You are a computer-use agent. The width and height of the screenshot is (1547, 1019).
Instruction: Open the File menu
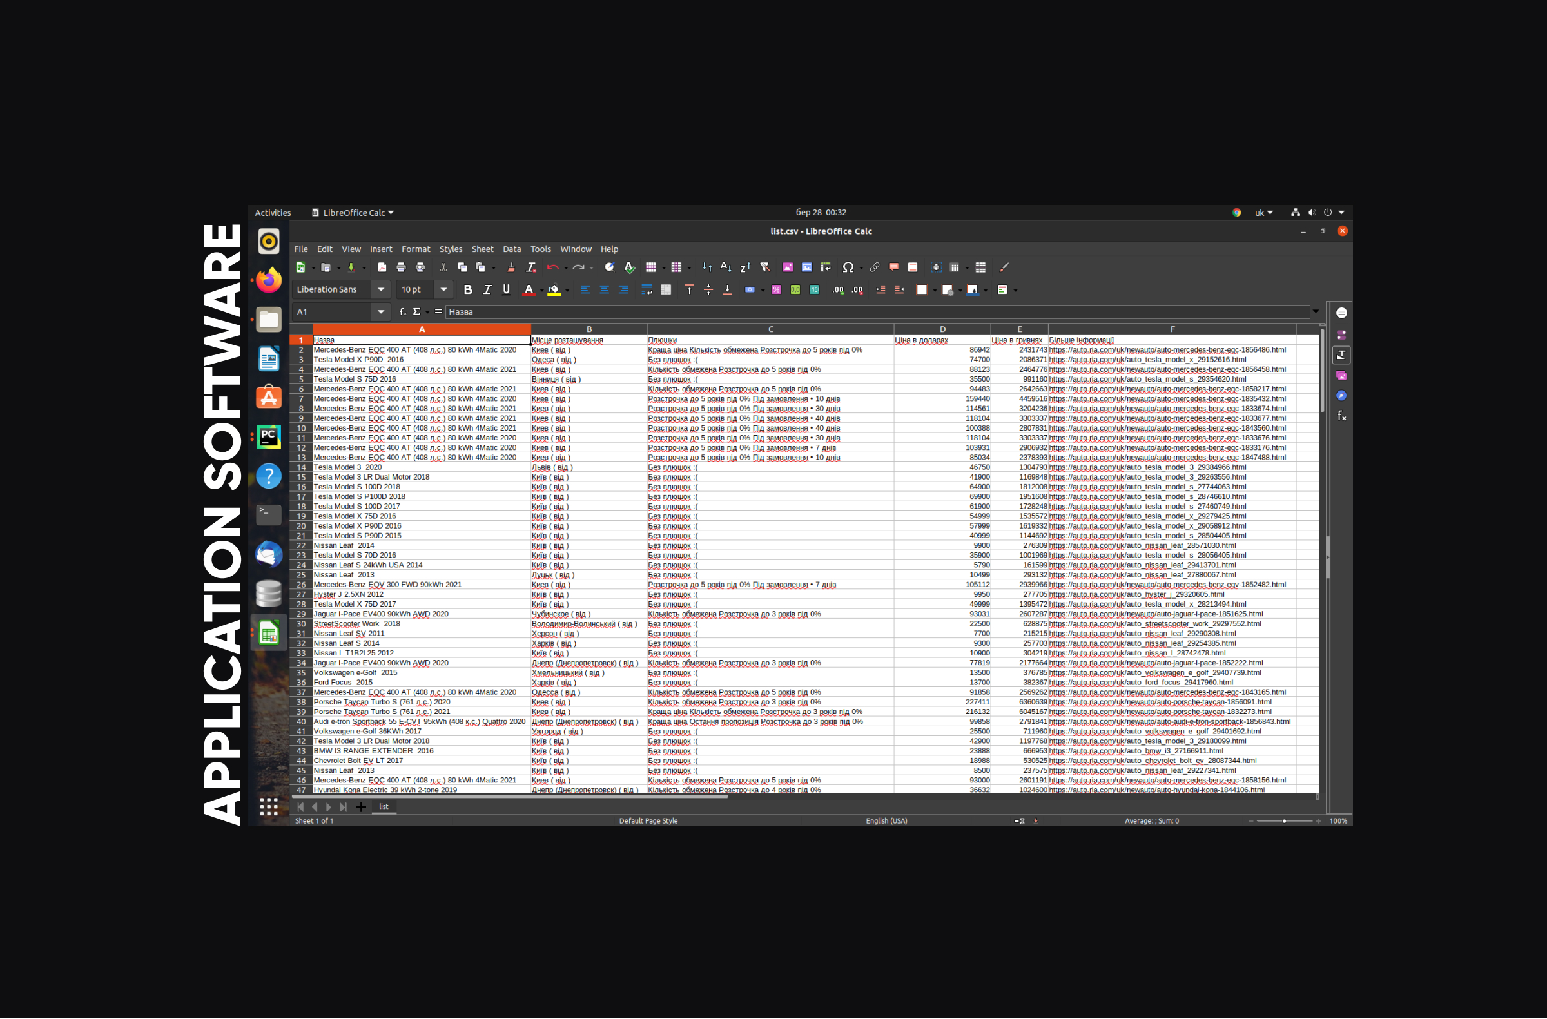tap(301, 249)
